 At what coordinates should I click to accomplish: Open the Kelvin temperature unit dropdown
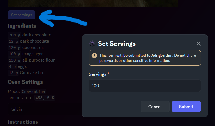[43, 109]
